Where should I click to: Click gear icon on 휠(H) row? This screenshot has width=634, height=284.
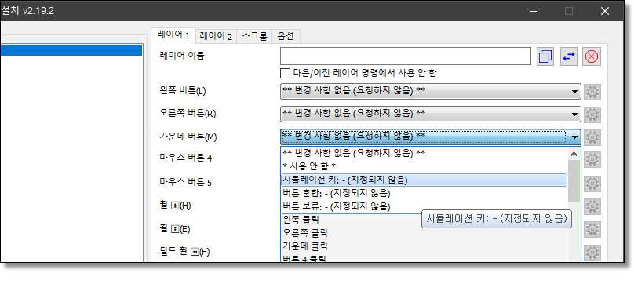[x=592, y=206]
